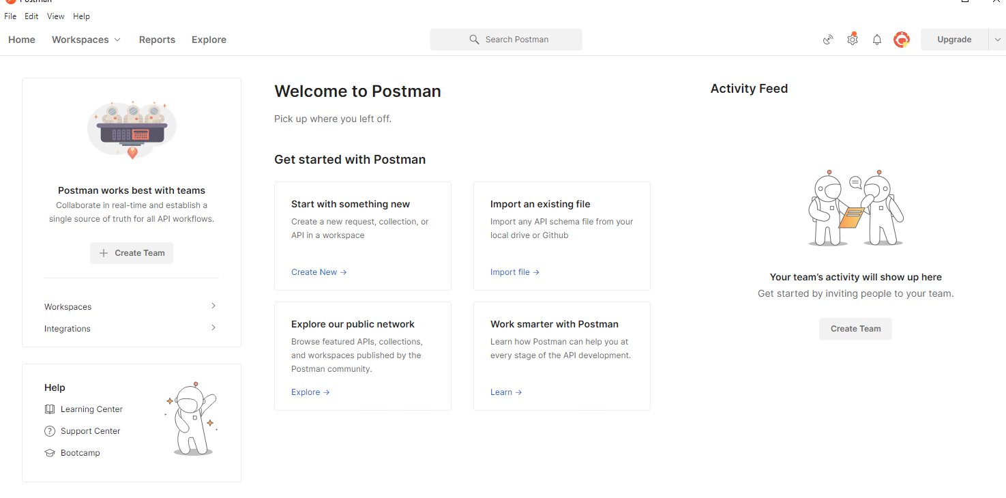Open the Learning Center book icon
This screenshot has width=1006, height=498.
point(49,409)
